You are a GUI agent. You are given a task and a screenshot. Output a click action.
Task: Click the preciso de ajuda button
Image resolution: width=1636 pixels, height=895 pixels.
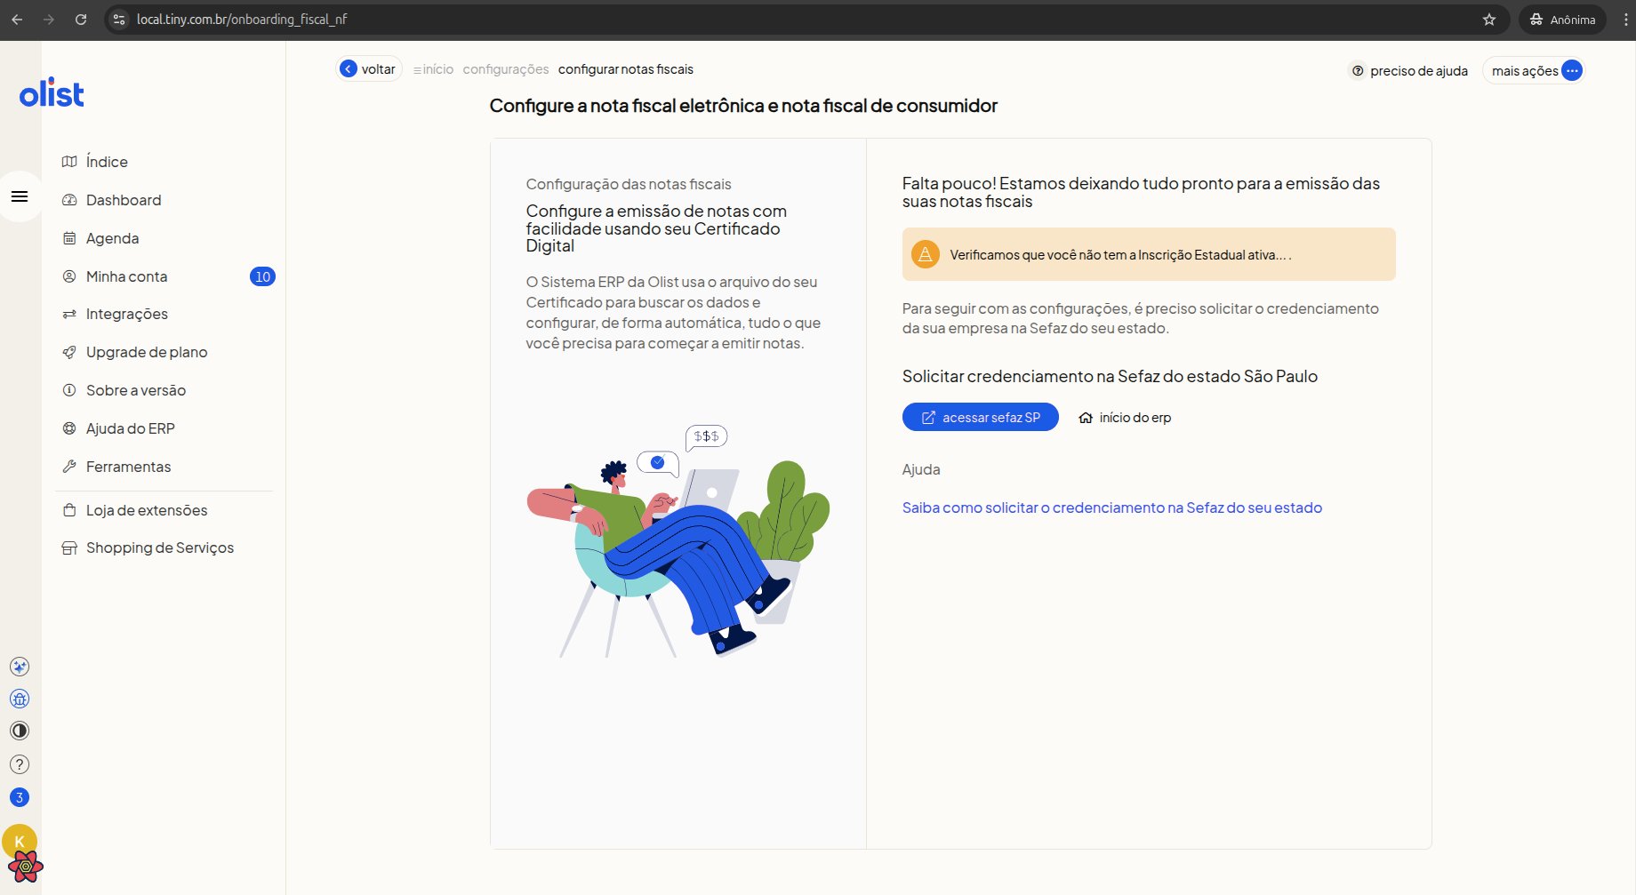coord(1409,70)
